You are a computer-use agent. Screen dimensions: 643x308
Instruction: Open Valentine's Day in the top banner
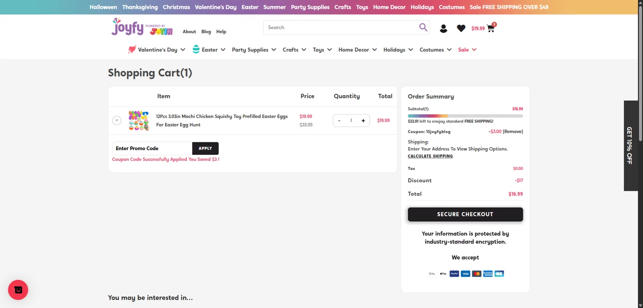(x=216, y=7)
